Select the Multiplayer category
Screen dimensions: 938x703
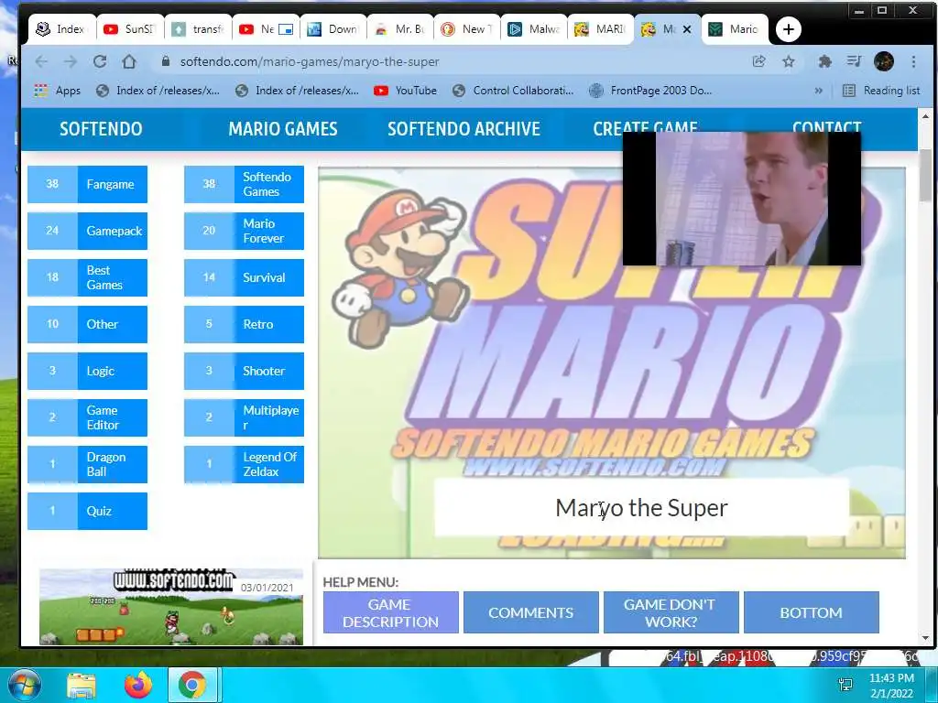tap(244, 417)
